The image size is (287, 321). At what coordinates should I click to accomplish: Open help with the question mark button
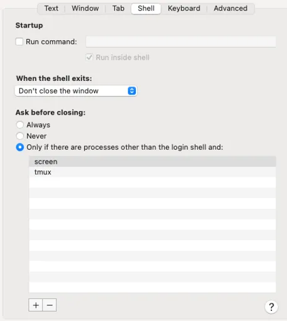(271, 307)
